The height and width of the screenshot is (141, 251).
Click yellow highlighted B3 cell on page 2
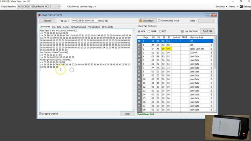169,49
